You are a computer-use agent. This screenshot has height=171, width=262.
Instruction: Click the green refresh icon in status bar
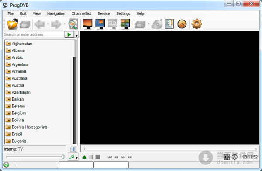pos(7,165)
